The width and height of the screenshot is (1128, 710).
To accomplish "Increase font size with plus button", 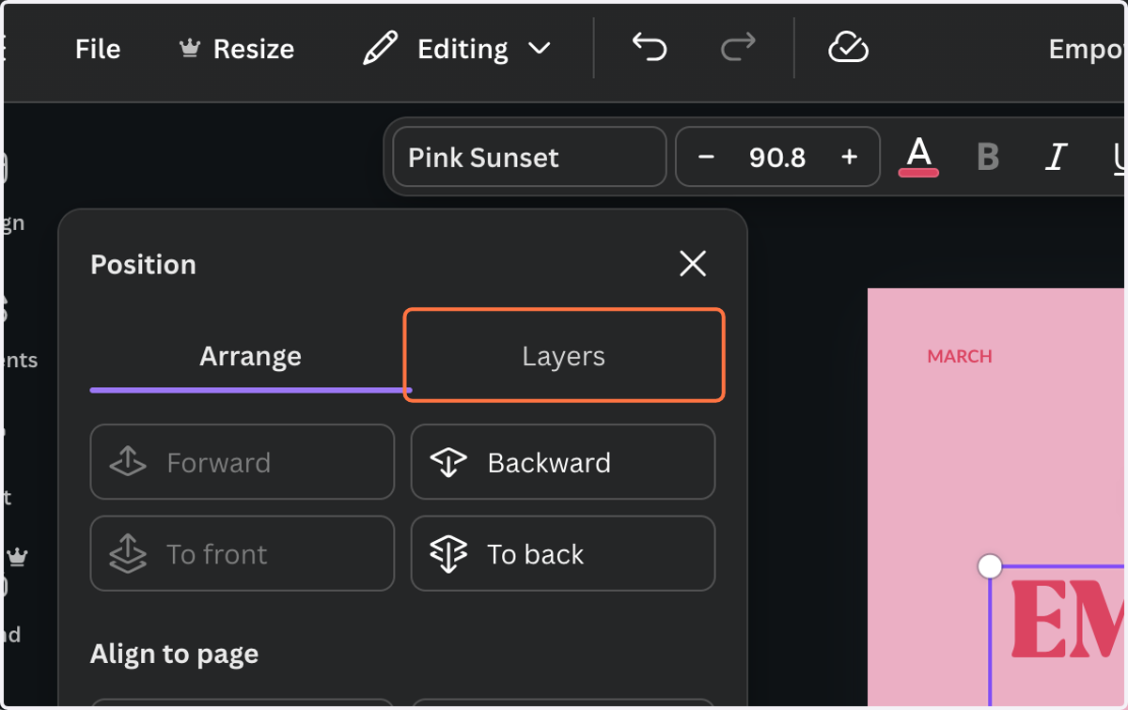I will click(x=850, y=157).
